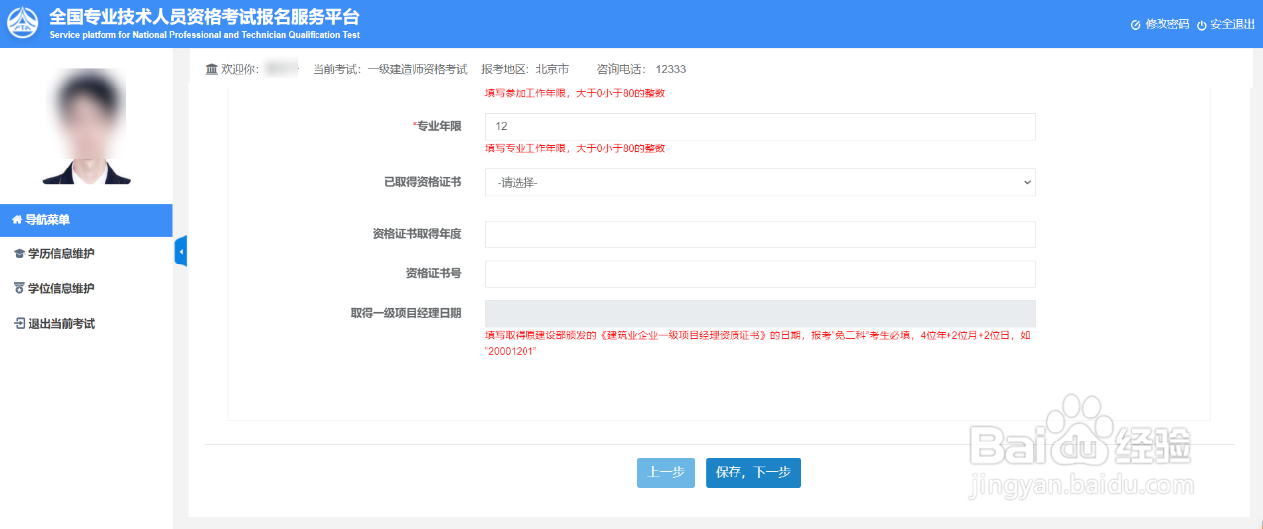The width and height of the screenshot is (1263, 529).
Task: Focus the 专业年限 input field
Action: (759, 127)
